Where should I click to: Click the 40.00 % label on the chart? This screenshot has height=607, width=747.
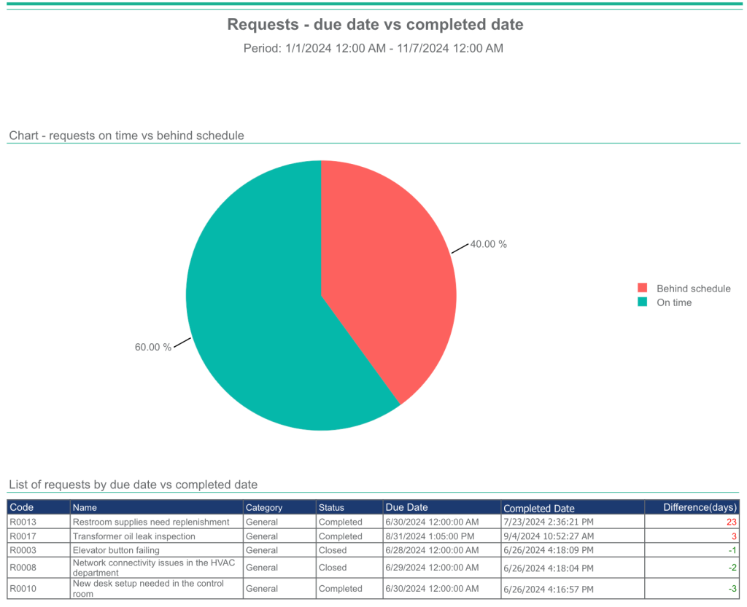pyautogui.click(x=487, y=244)
